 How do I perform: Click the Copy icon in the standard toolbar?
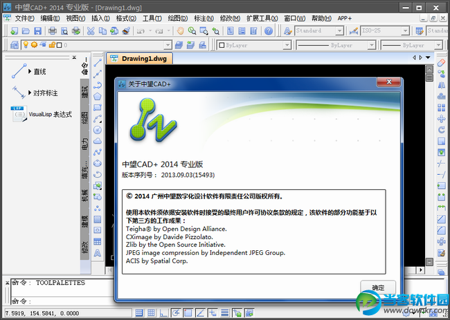coord(102,30)
